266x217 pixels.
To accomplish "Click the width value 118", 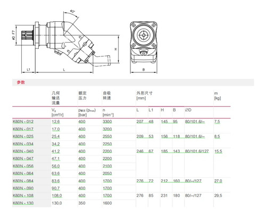I will [x=177, y=137].
